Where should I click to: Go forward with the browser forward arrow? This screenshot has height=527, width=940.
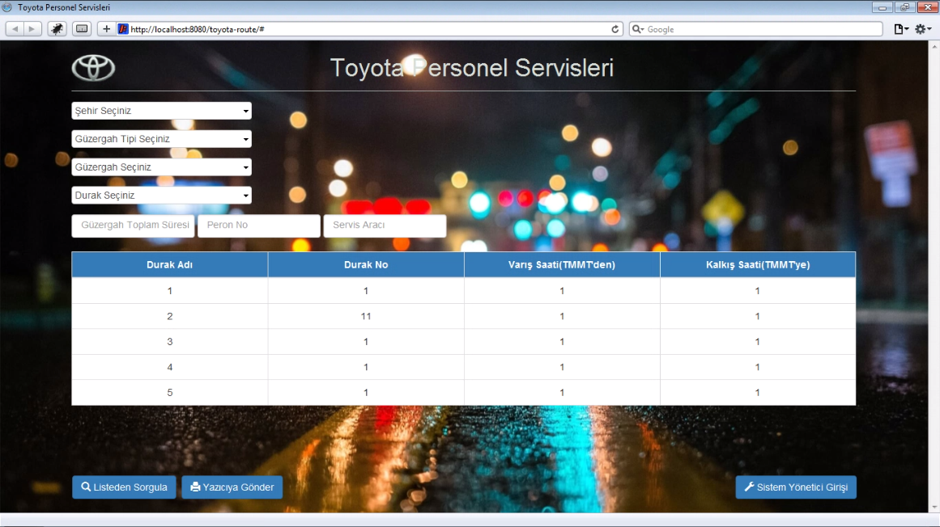[32, 29]
